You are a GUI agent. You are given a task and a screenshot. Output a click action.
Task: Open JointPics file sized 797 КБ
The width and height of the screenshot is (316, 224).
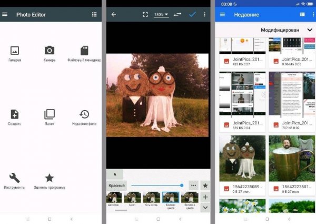[x=292, y=102]
